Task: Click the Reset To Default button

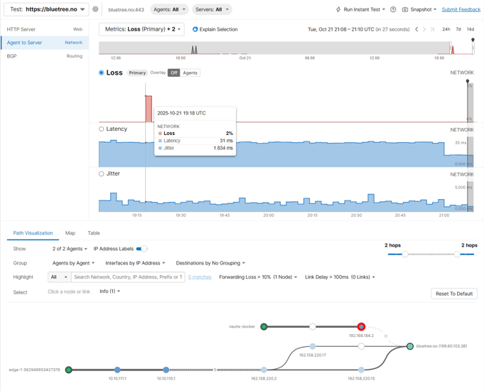Action: coord(453,294)
